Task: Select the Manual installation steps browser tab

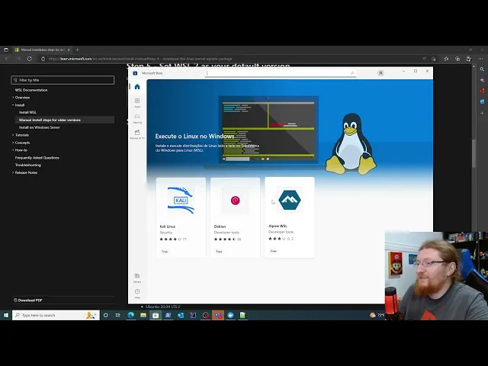Action: pos(43,50)
